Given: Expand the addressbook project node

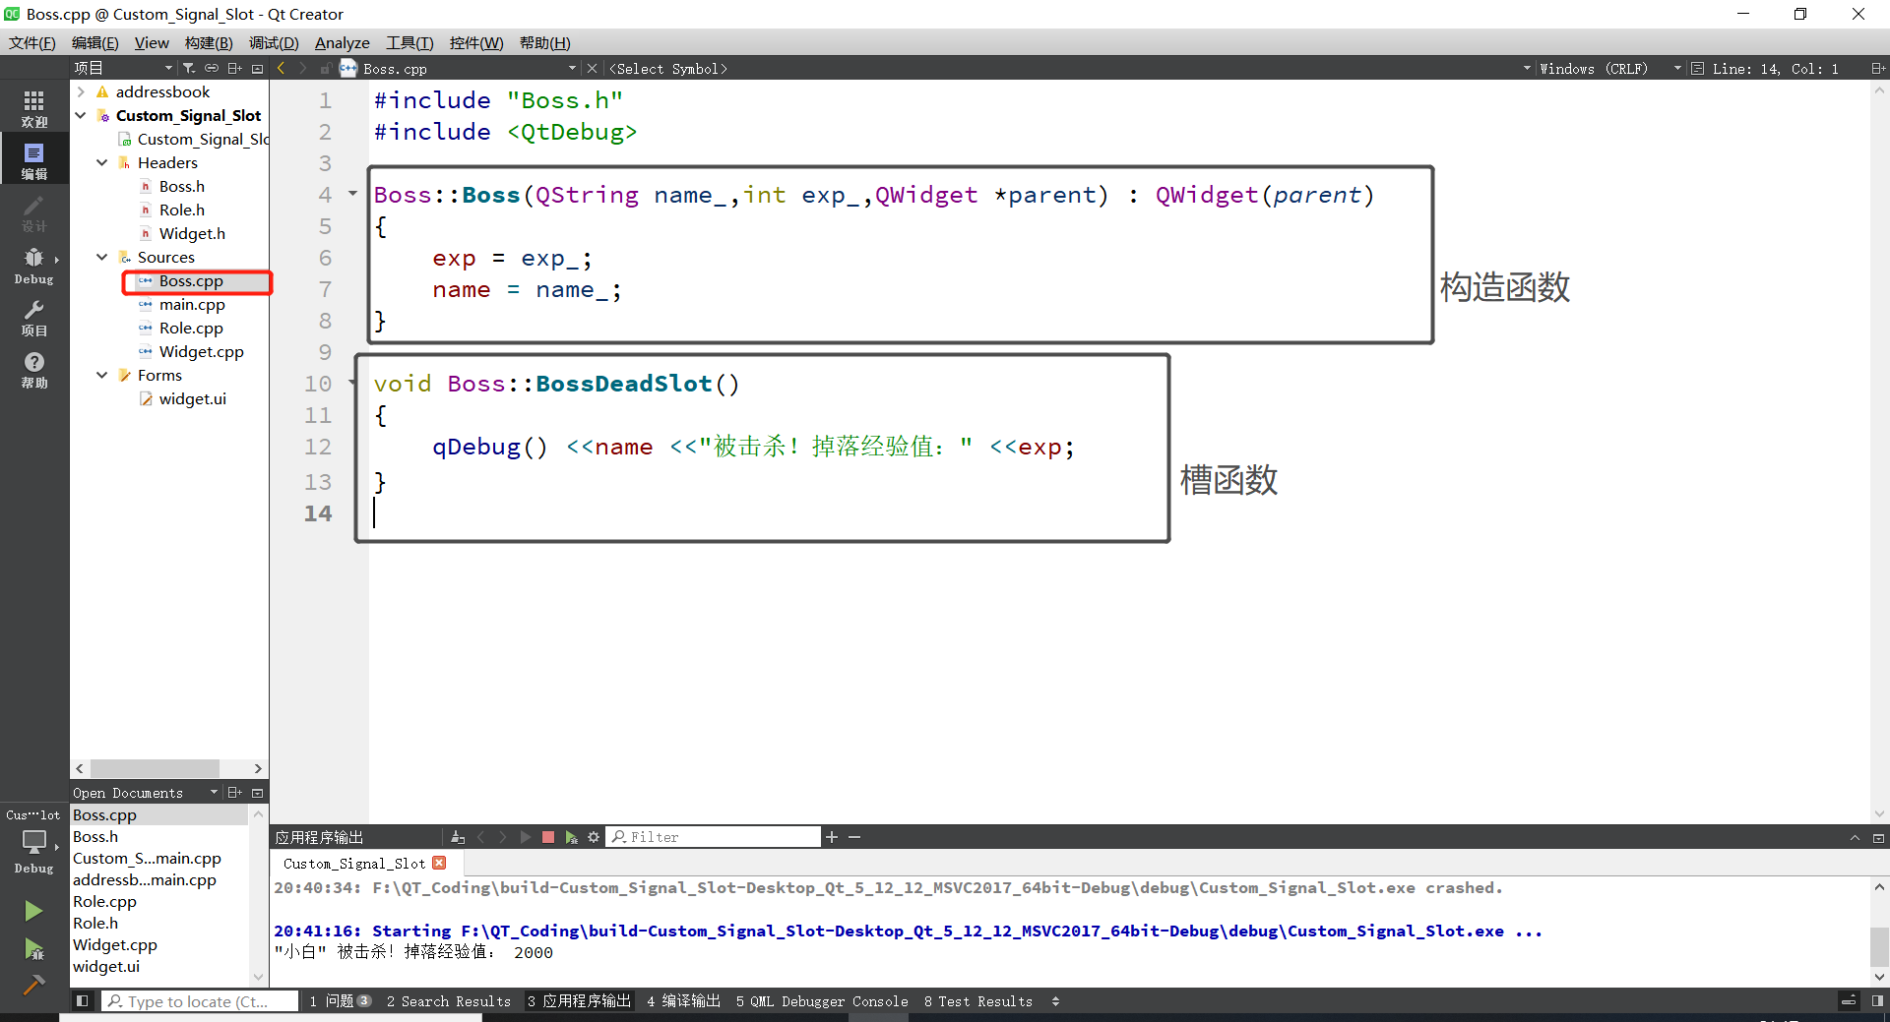Looking at the screenshot, I should (81, 91).
